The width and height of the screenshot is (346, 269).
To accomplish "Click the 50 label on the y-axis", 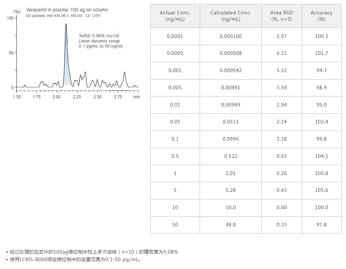I will pyautogui.click(x=10, y=53).
